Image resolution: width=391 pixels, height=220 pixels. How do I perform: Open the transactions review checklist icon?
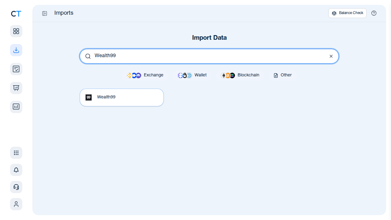[16, 69]
